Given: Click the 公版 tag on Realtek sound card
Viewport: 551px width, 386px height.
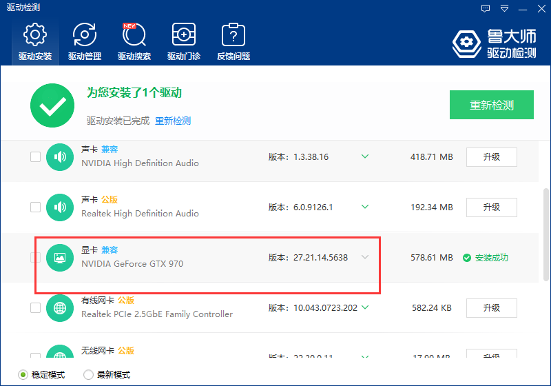Looking at the screenshot, I should (x=110, y=200).
